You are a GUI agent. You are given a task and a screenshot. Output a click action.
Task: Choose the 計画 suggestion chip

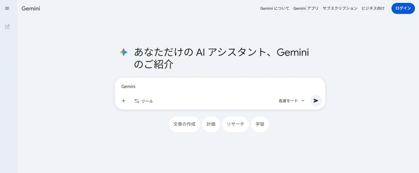[211, 124]
